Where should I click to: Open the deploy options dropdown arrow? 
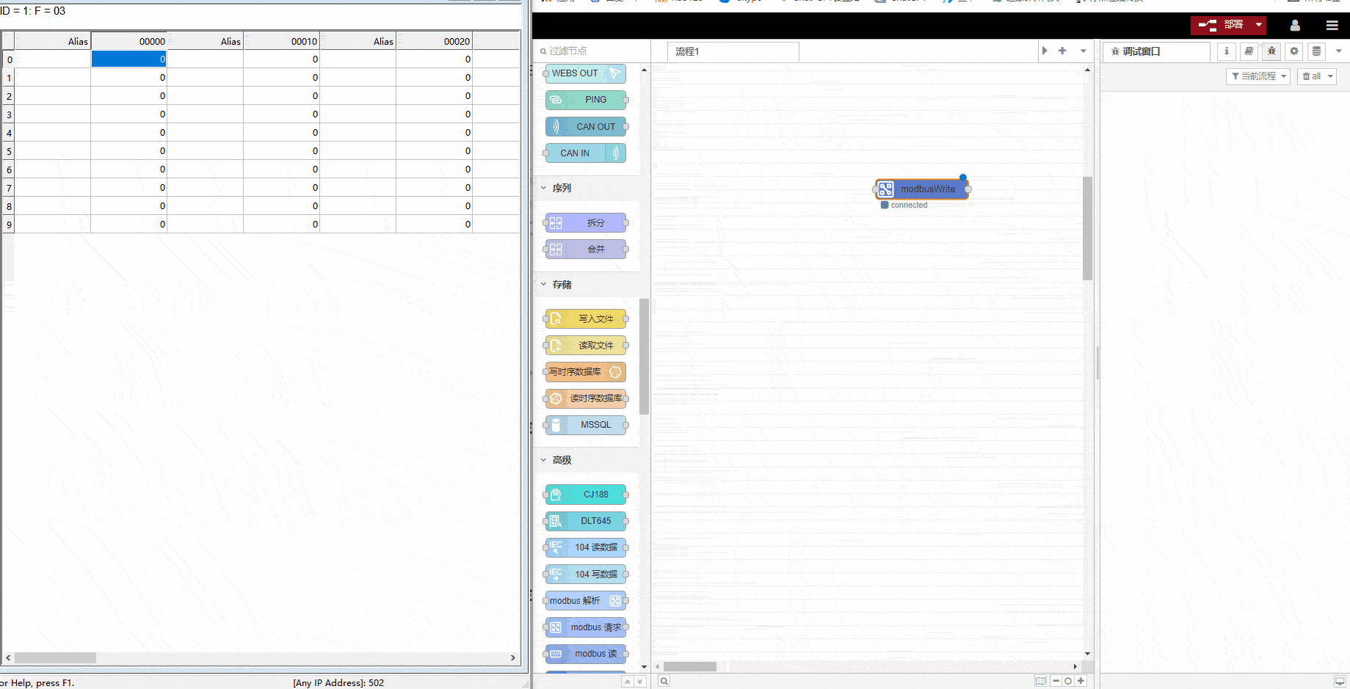(1259, 25)
